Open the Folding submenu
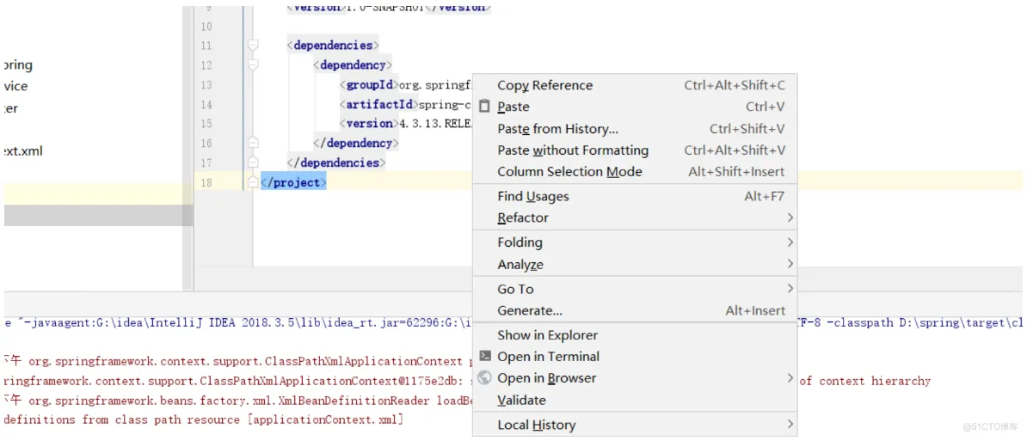 635,242
